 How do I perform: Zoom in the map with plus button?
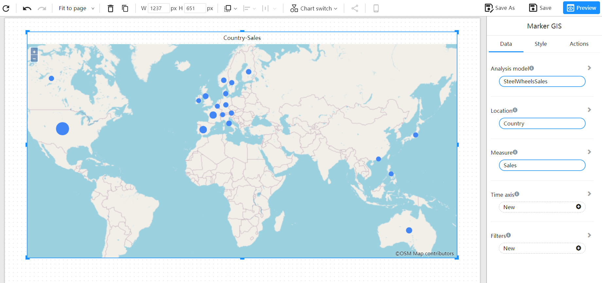click(34, 52)
